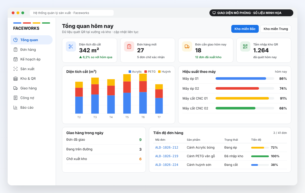This screenshot has height=193, width=305.
Task: Click the blue Acrylic legend swatch
Action: click(x=130, y=72)
